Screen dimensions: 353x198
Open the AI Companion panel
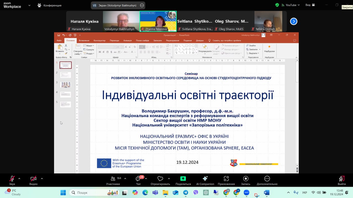pos(205,179)
